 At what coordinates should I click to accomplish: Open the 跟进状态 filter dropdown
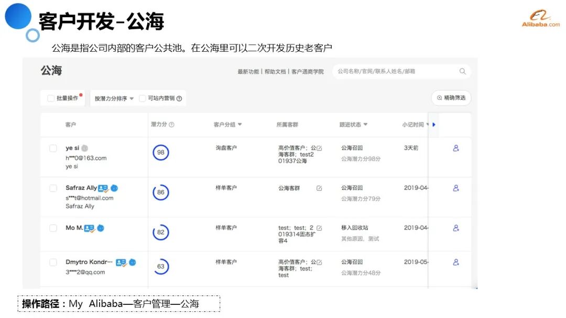[365, 124]
